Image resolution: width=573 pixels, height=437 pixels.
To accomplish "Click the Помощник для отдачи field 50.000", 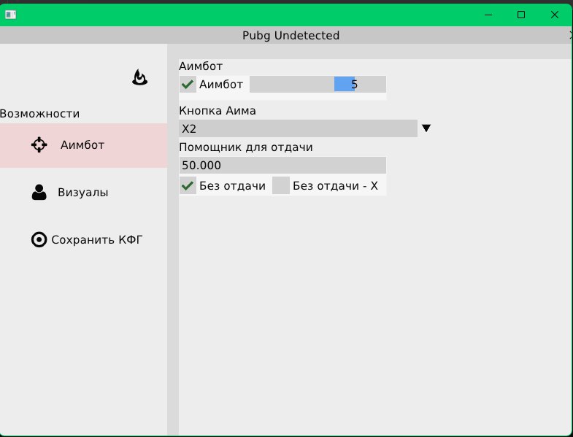I will 282,165.
